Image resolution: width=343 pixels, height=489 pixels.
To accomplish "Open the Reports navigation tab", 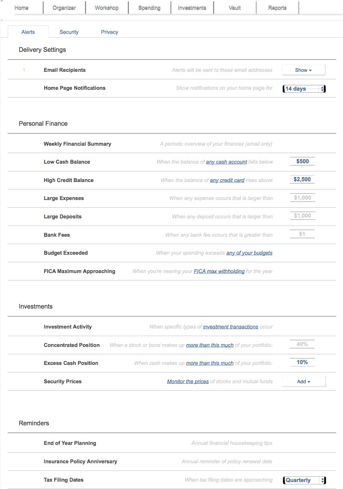I will coord(277,8).
